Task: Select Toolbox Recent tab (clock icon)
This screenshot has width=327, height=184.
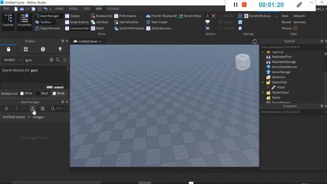Action: 43,49
